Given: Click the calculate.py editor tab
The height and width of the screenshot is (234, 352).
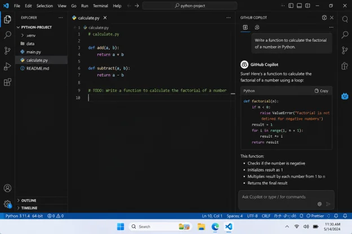Looking at the screenshot, I should coord(89,17).
